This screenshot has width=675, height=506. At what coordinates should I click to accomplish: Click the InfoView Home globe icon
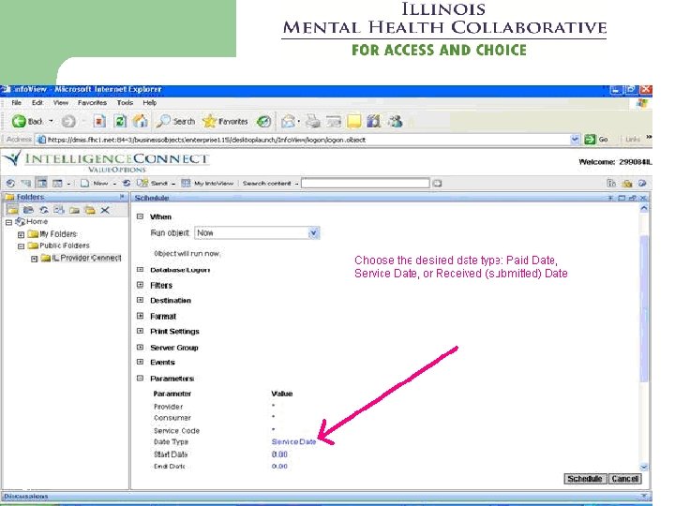10,184
